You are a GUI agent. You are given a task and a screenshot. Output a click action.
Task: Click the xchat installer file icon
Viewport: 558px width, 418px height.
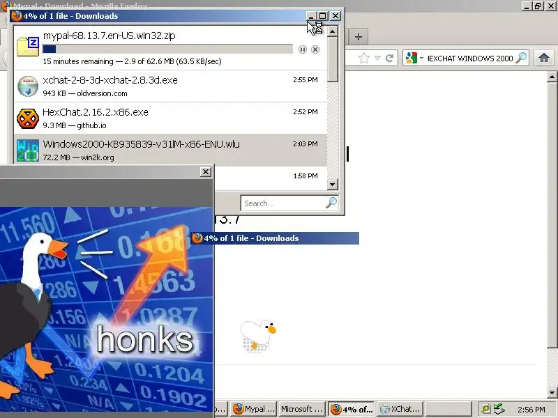click(28, 86)
